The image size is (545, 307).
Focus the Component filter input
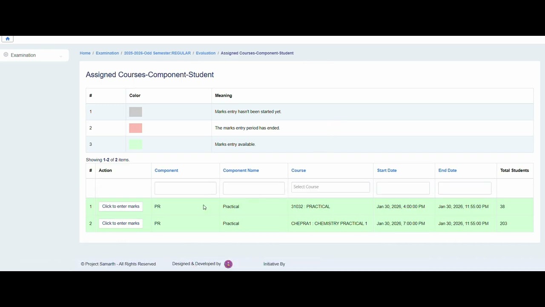(x=185, y=188)
